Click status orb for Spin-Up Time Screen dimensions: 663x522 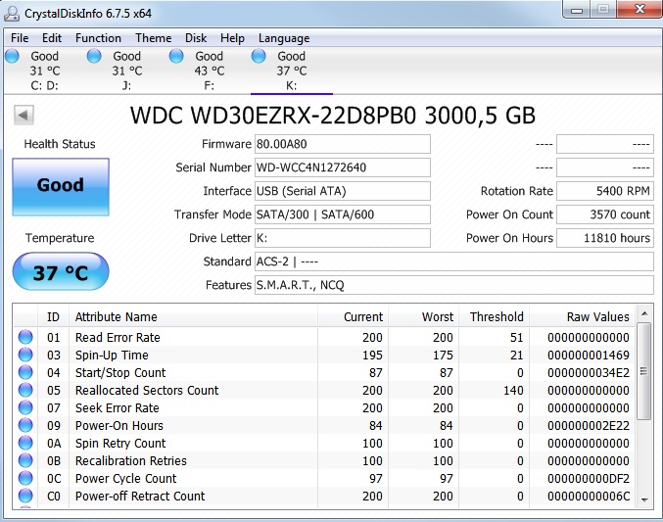25,355
